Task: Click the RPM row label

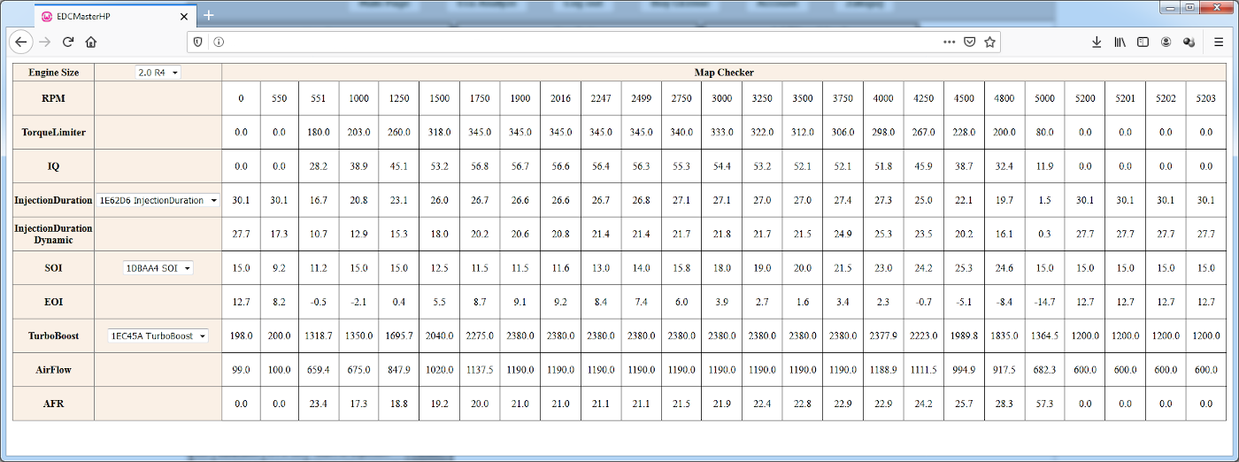Action: click(54, 99)
